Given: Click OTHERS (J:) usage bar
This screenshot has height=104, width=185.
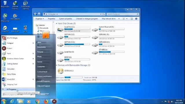Looking at the screenshot, I should click(x=112, y=52).
